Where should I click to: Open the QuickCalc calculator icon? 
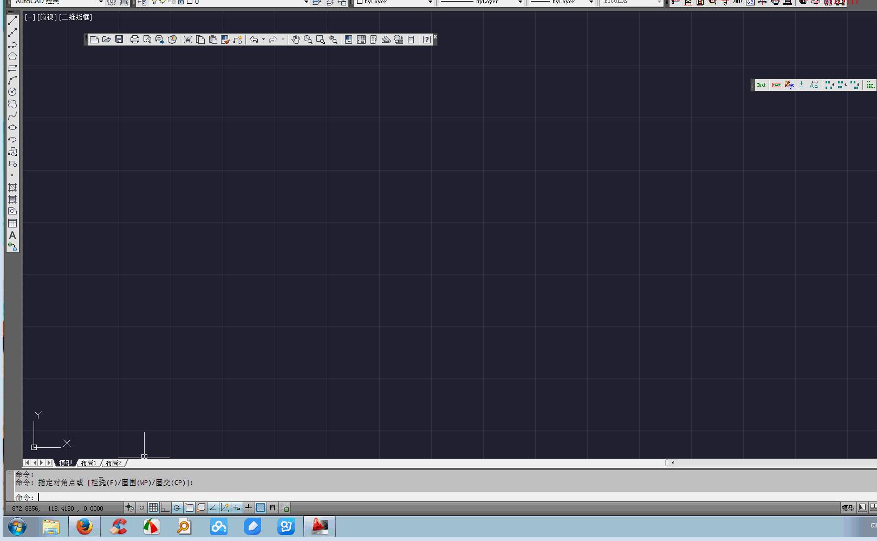click(x=411, y=40)
